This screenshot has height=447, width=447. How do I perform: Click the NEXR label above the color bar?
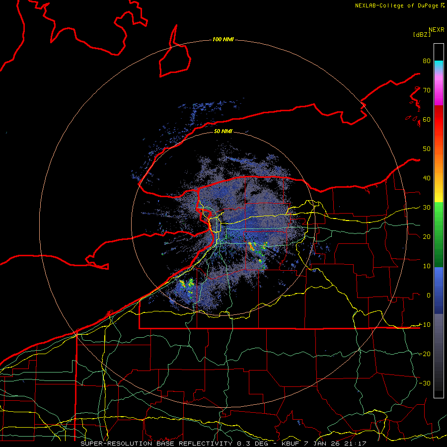point(437,30)
